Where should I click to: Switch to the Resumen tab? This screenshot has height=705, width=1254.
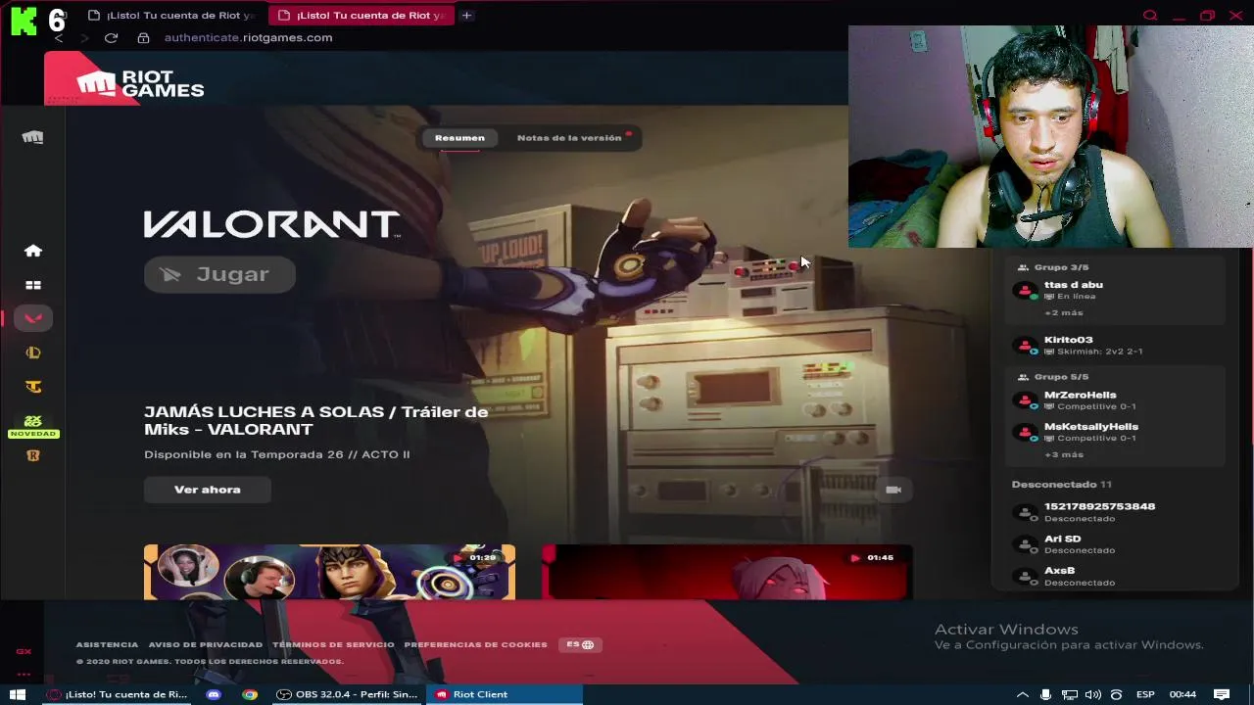[459, 138]
